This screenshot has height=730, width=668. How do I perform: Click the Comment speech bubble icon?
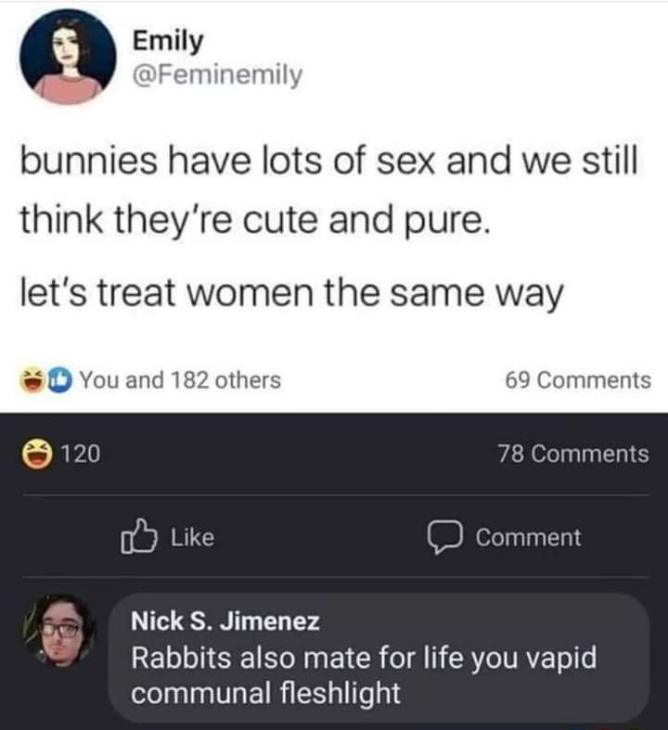pyautogui.click(x=444, y=538)
